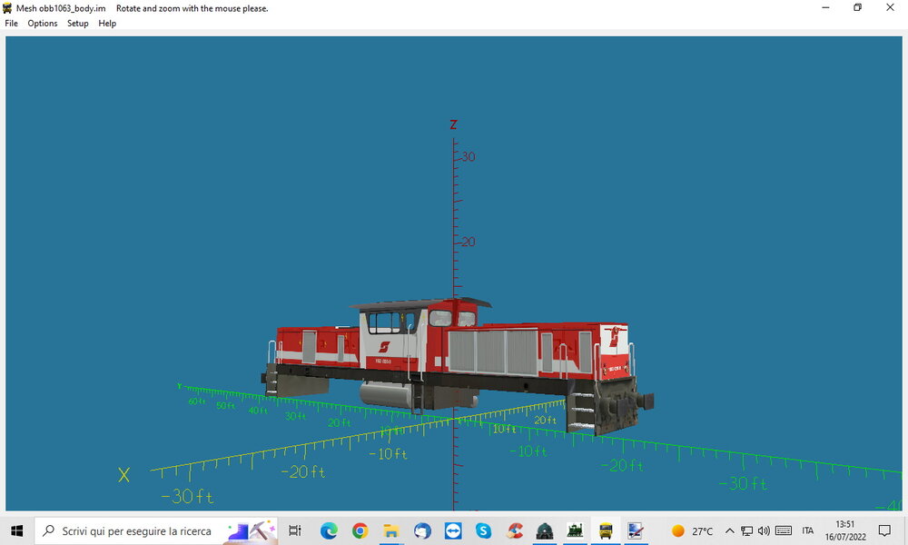Open Thunderbird from taskbar
This screenshot has height=545, width=908.
[x=422, y=530]
